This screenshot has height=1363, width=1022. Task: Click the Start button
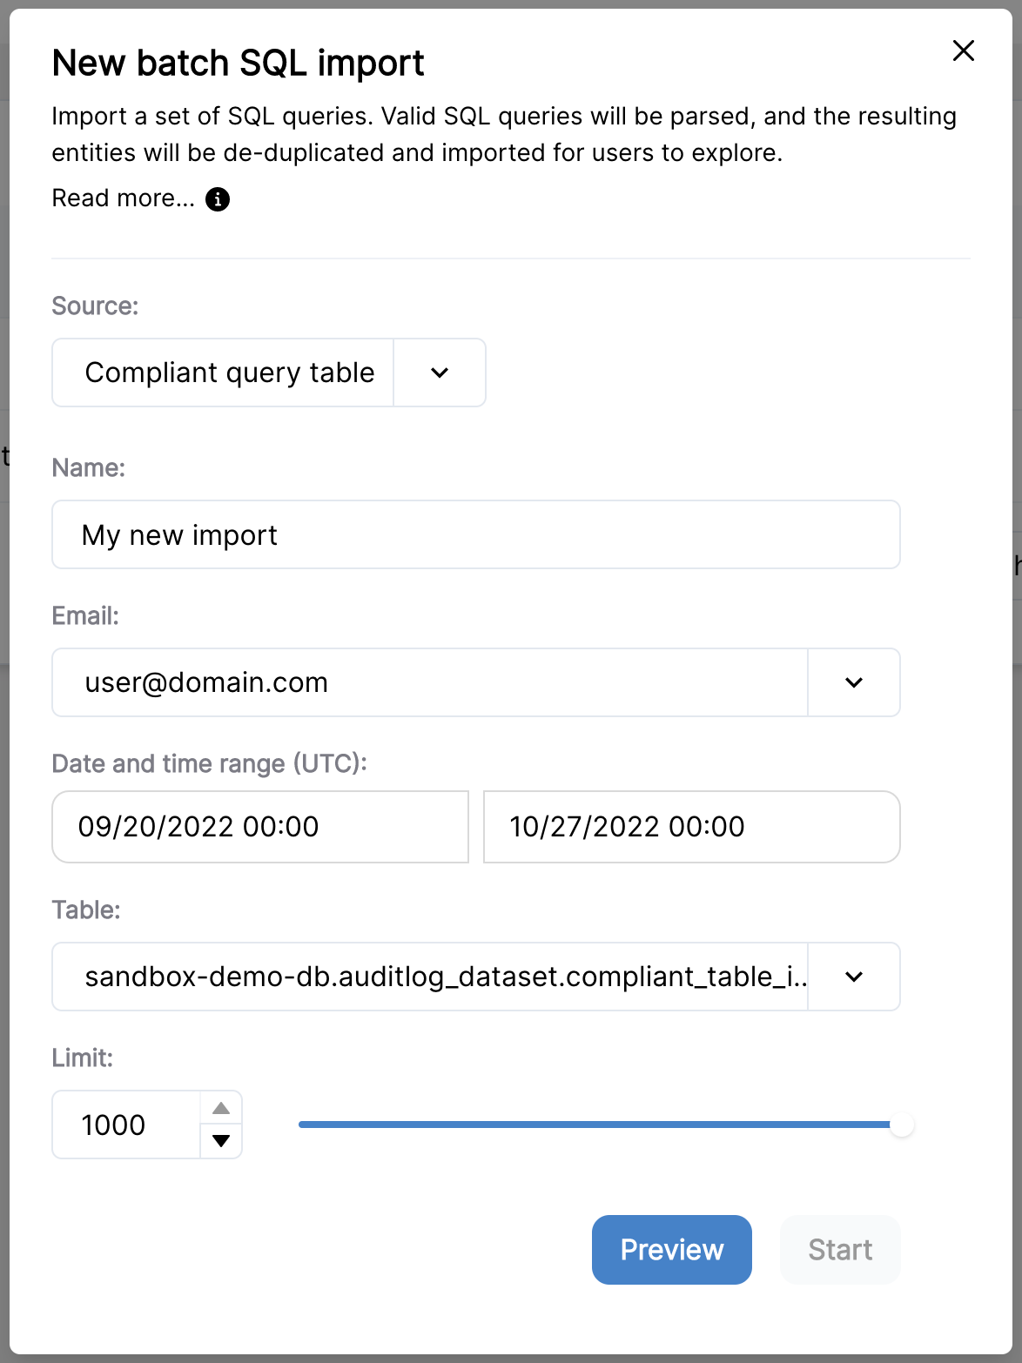point(840,1250)
